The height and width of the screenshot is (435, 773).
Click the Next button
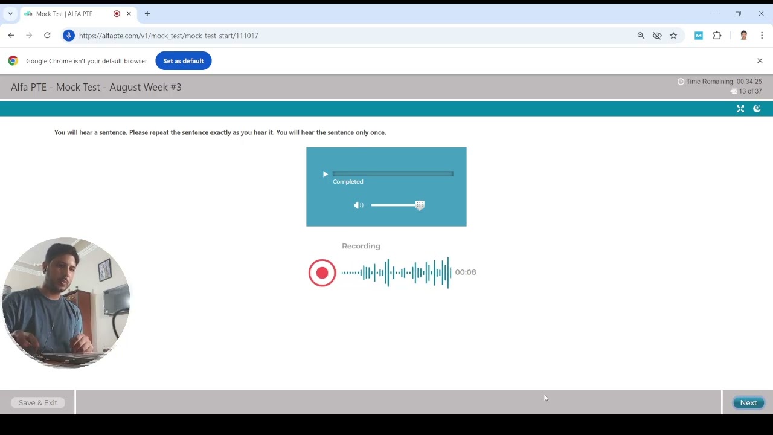click(x=748, y=403)
